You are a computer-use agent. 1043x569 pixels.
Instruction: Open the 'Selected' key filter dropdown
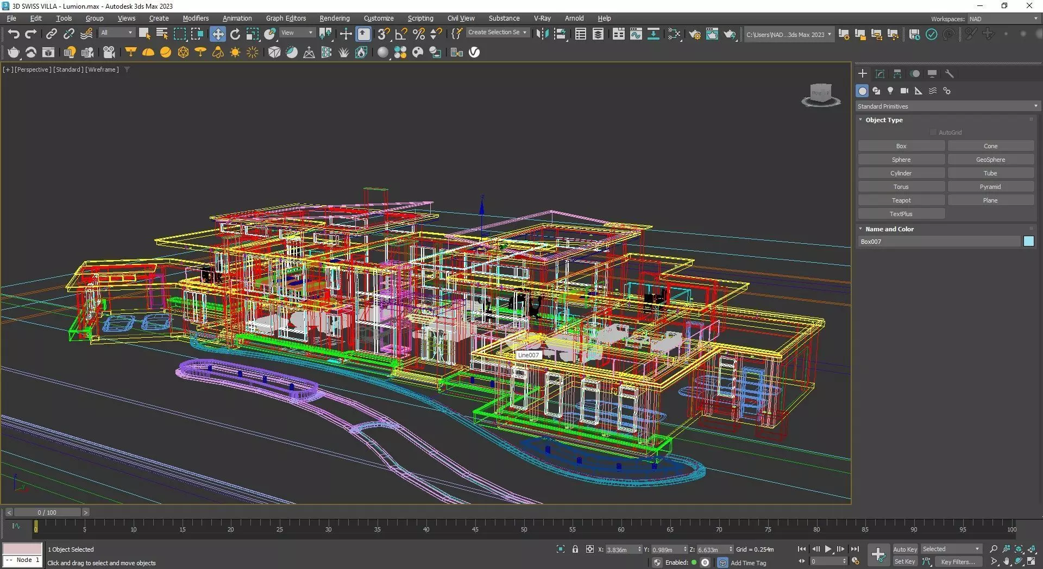point(951,549)
